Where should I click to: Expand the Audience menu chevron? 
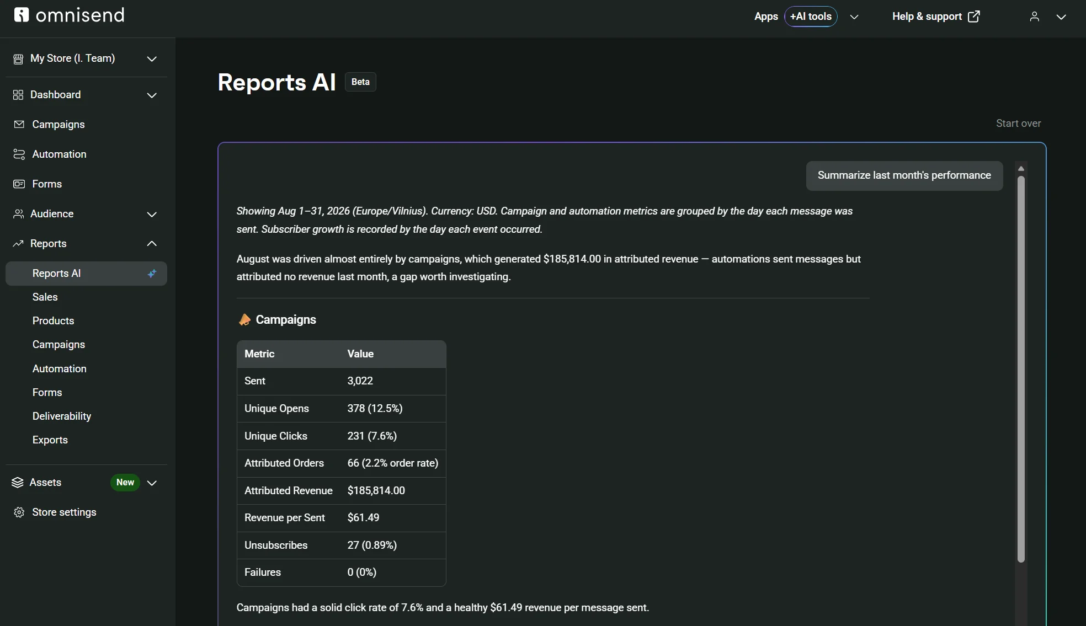pos(152,215)
